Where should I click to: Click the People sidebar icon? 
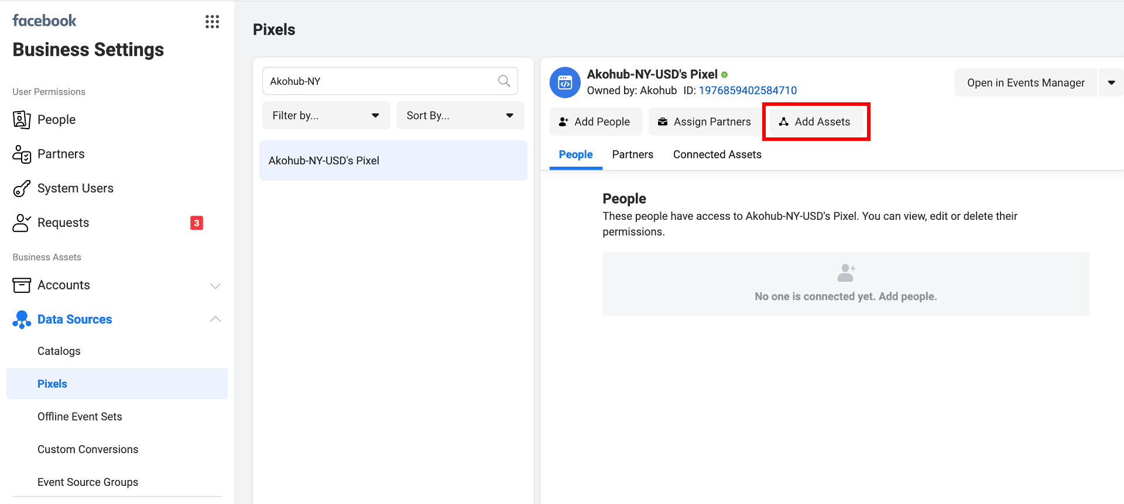click(x=22, y=119)
